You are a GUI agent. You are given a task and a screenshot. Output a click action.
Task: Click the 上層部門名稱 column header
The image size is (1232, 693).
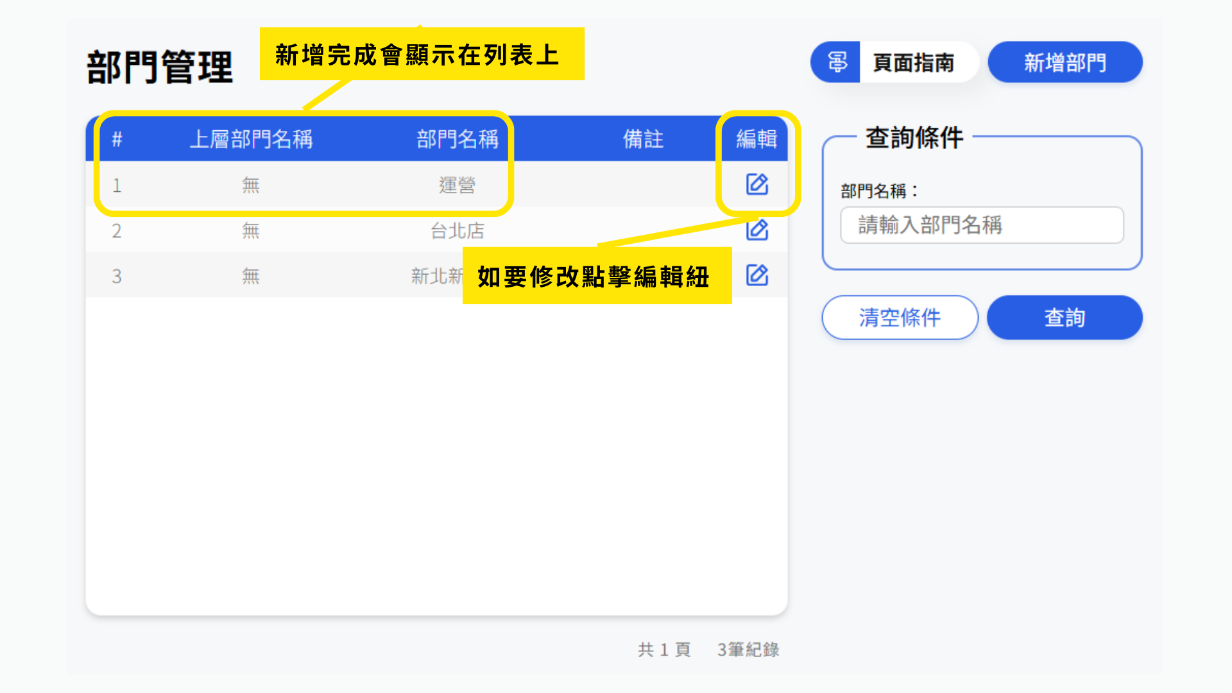click(x=251, y=139)
